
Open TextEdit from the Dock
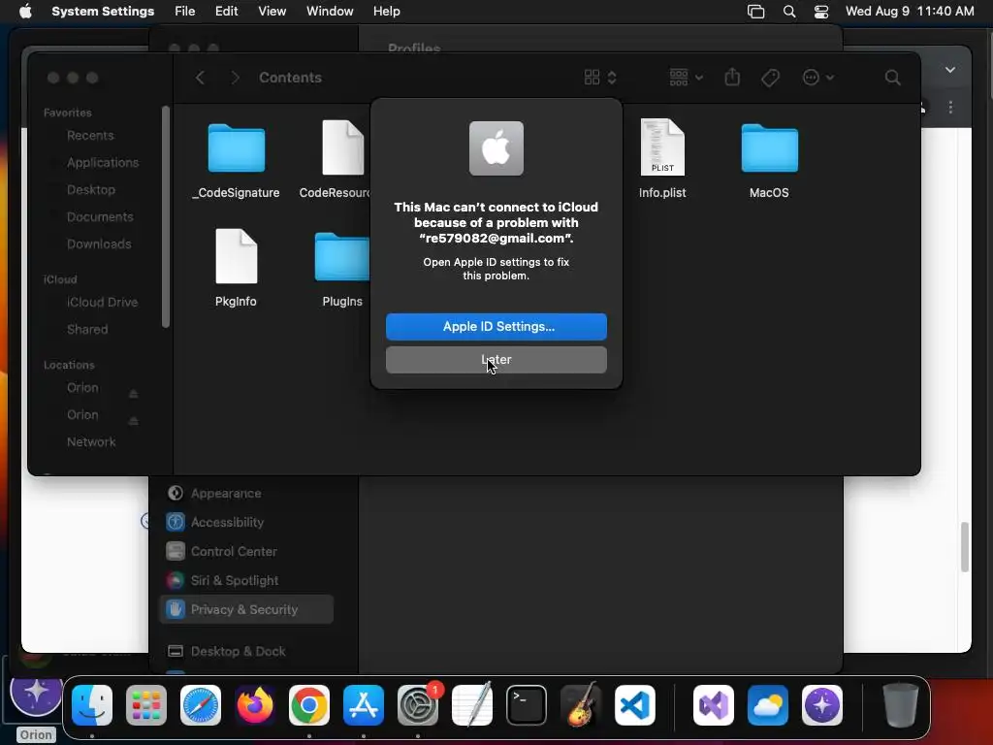(x=472, y=705)
